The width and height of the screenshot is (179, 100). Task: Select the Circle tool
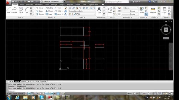(x=21, y=10)
